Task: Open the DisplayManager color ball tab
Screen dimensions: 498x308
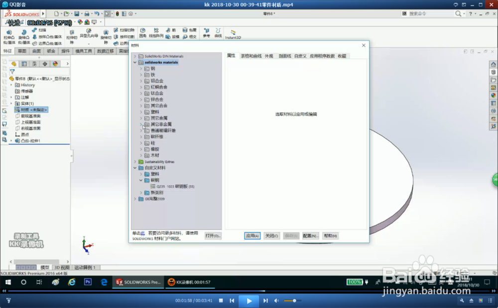Action: (55, 64)
